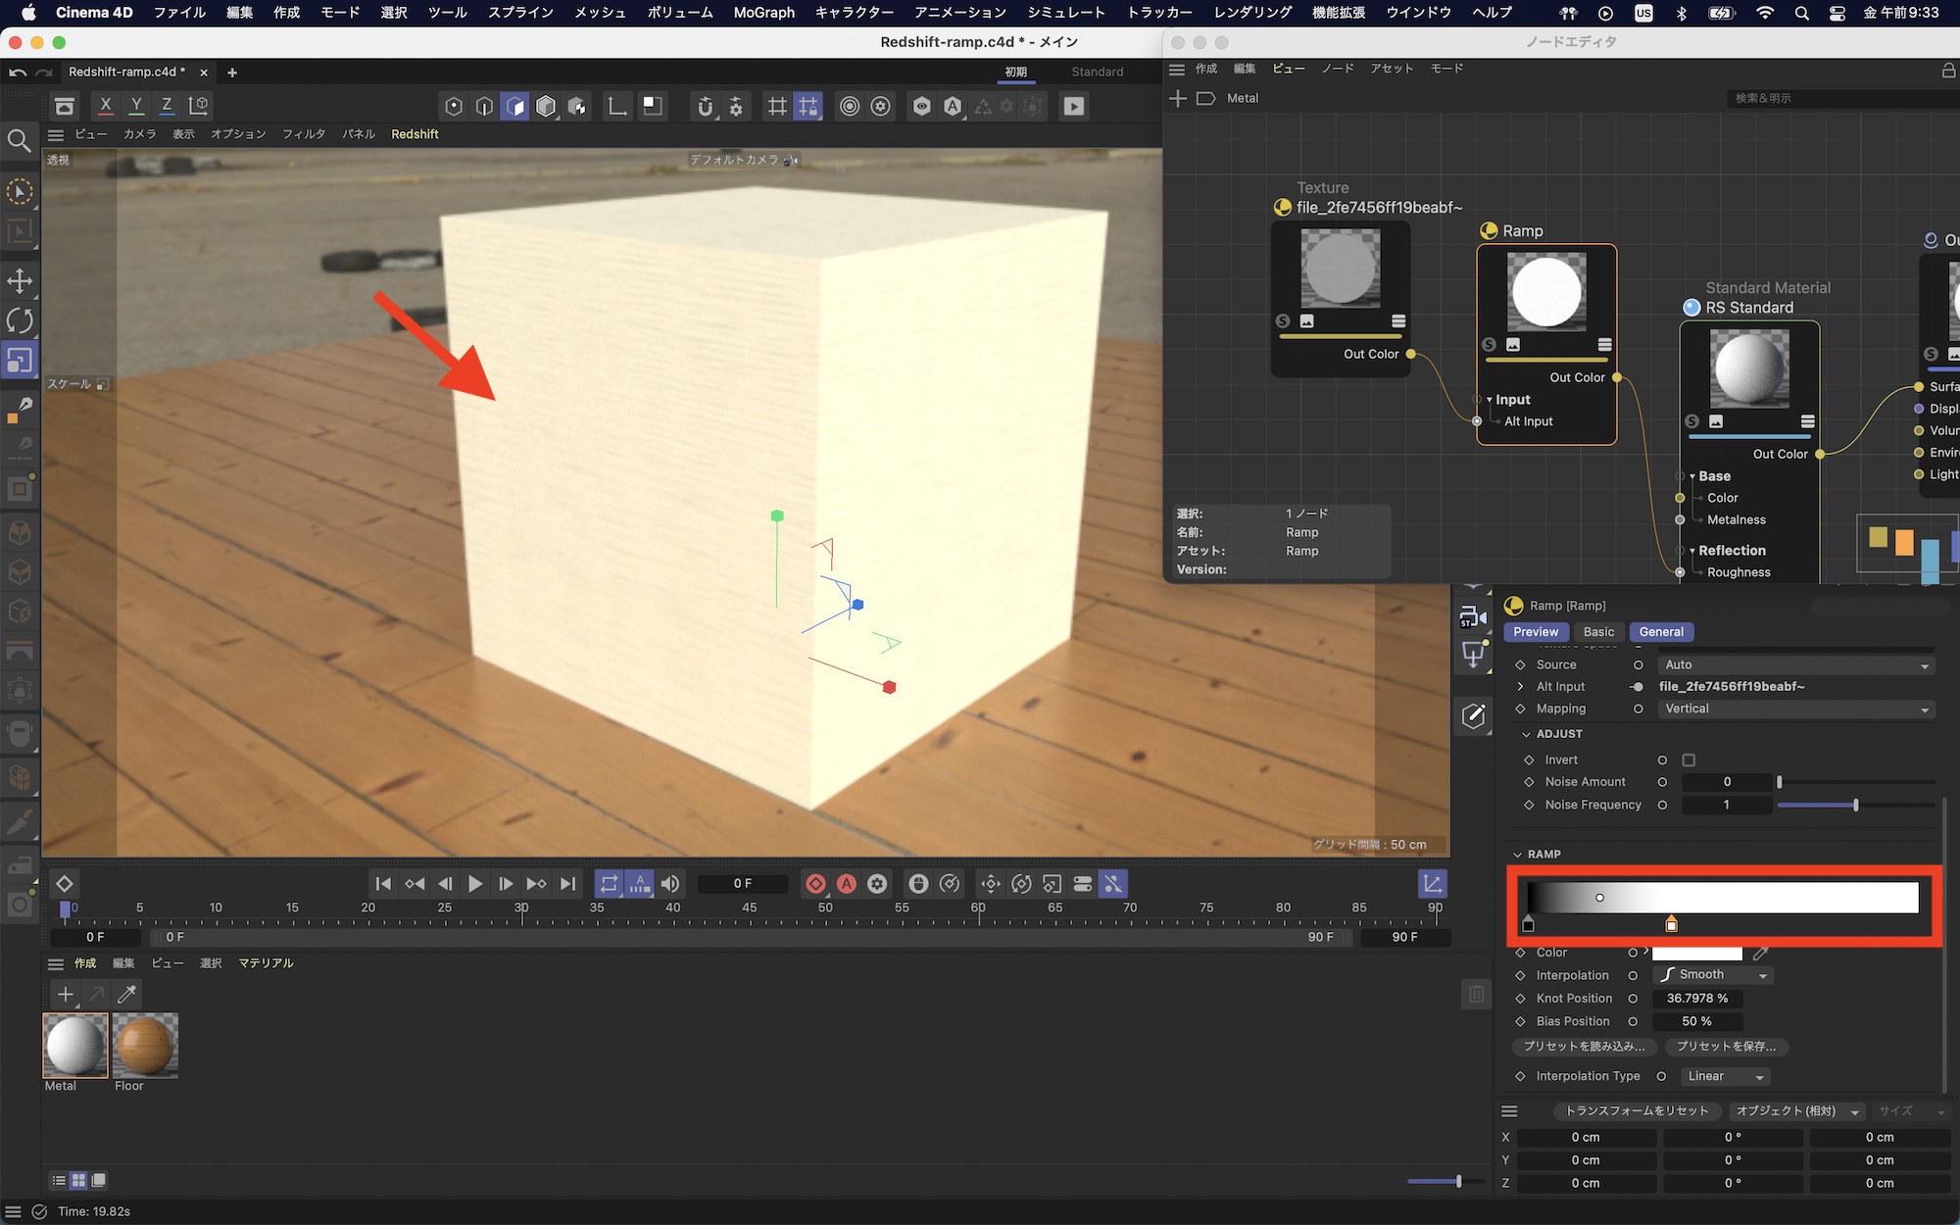Select the Floor material thumbnail

(145, 1046)
